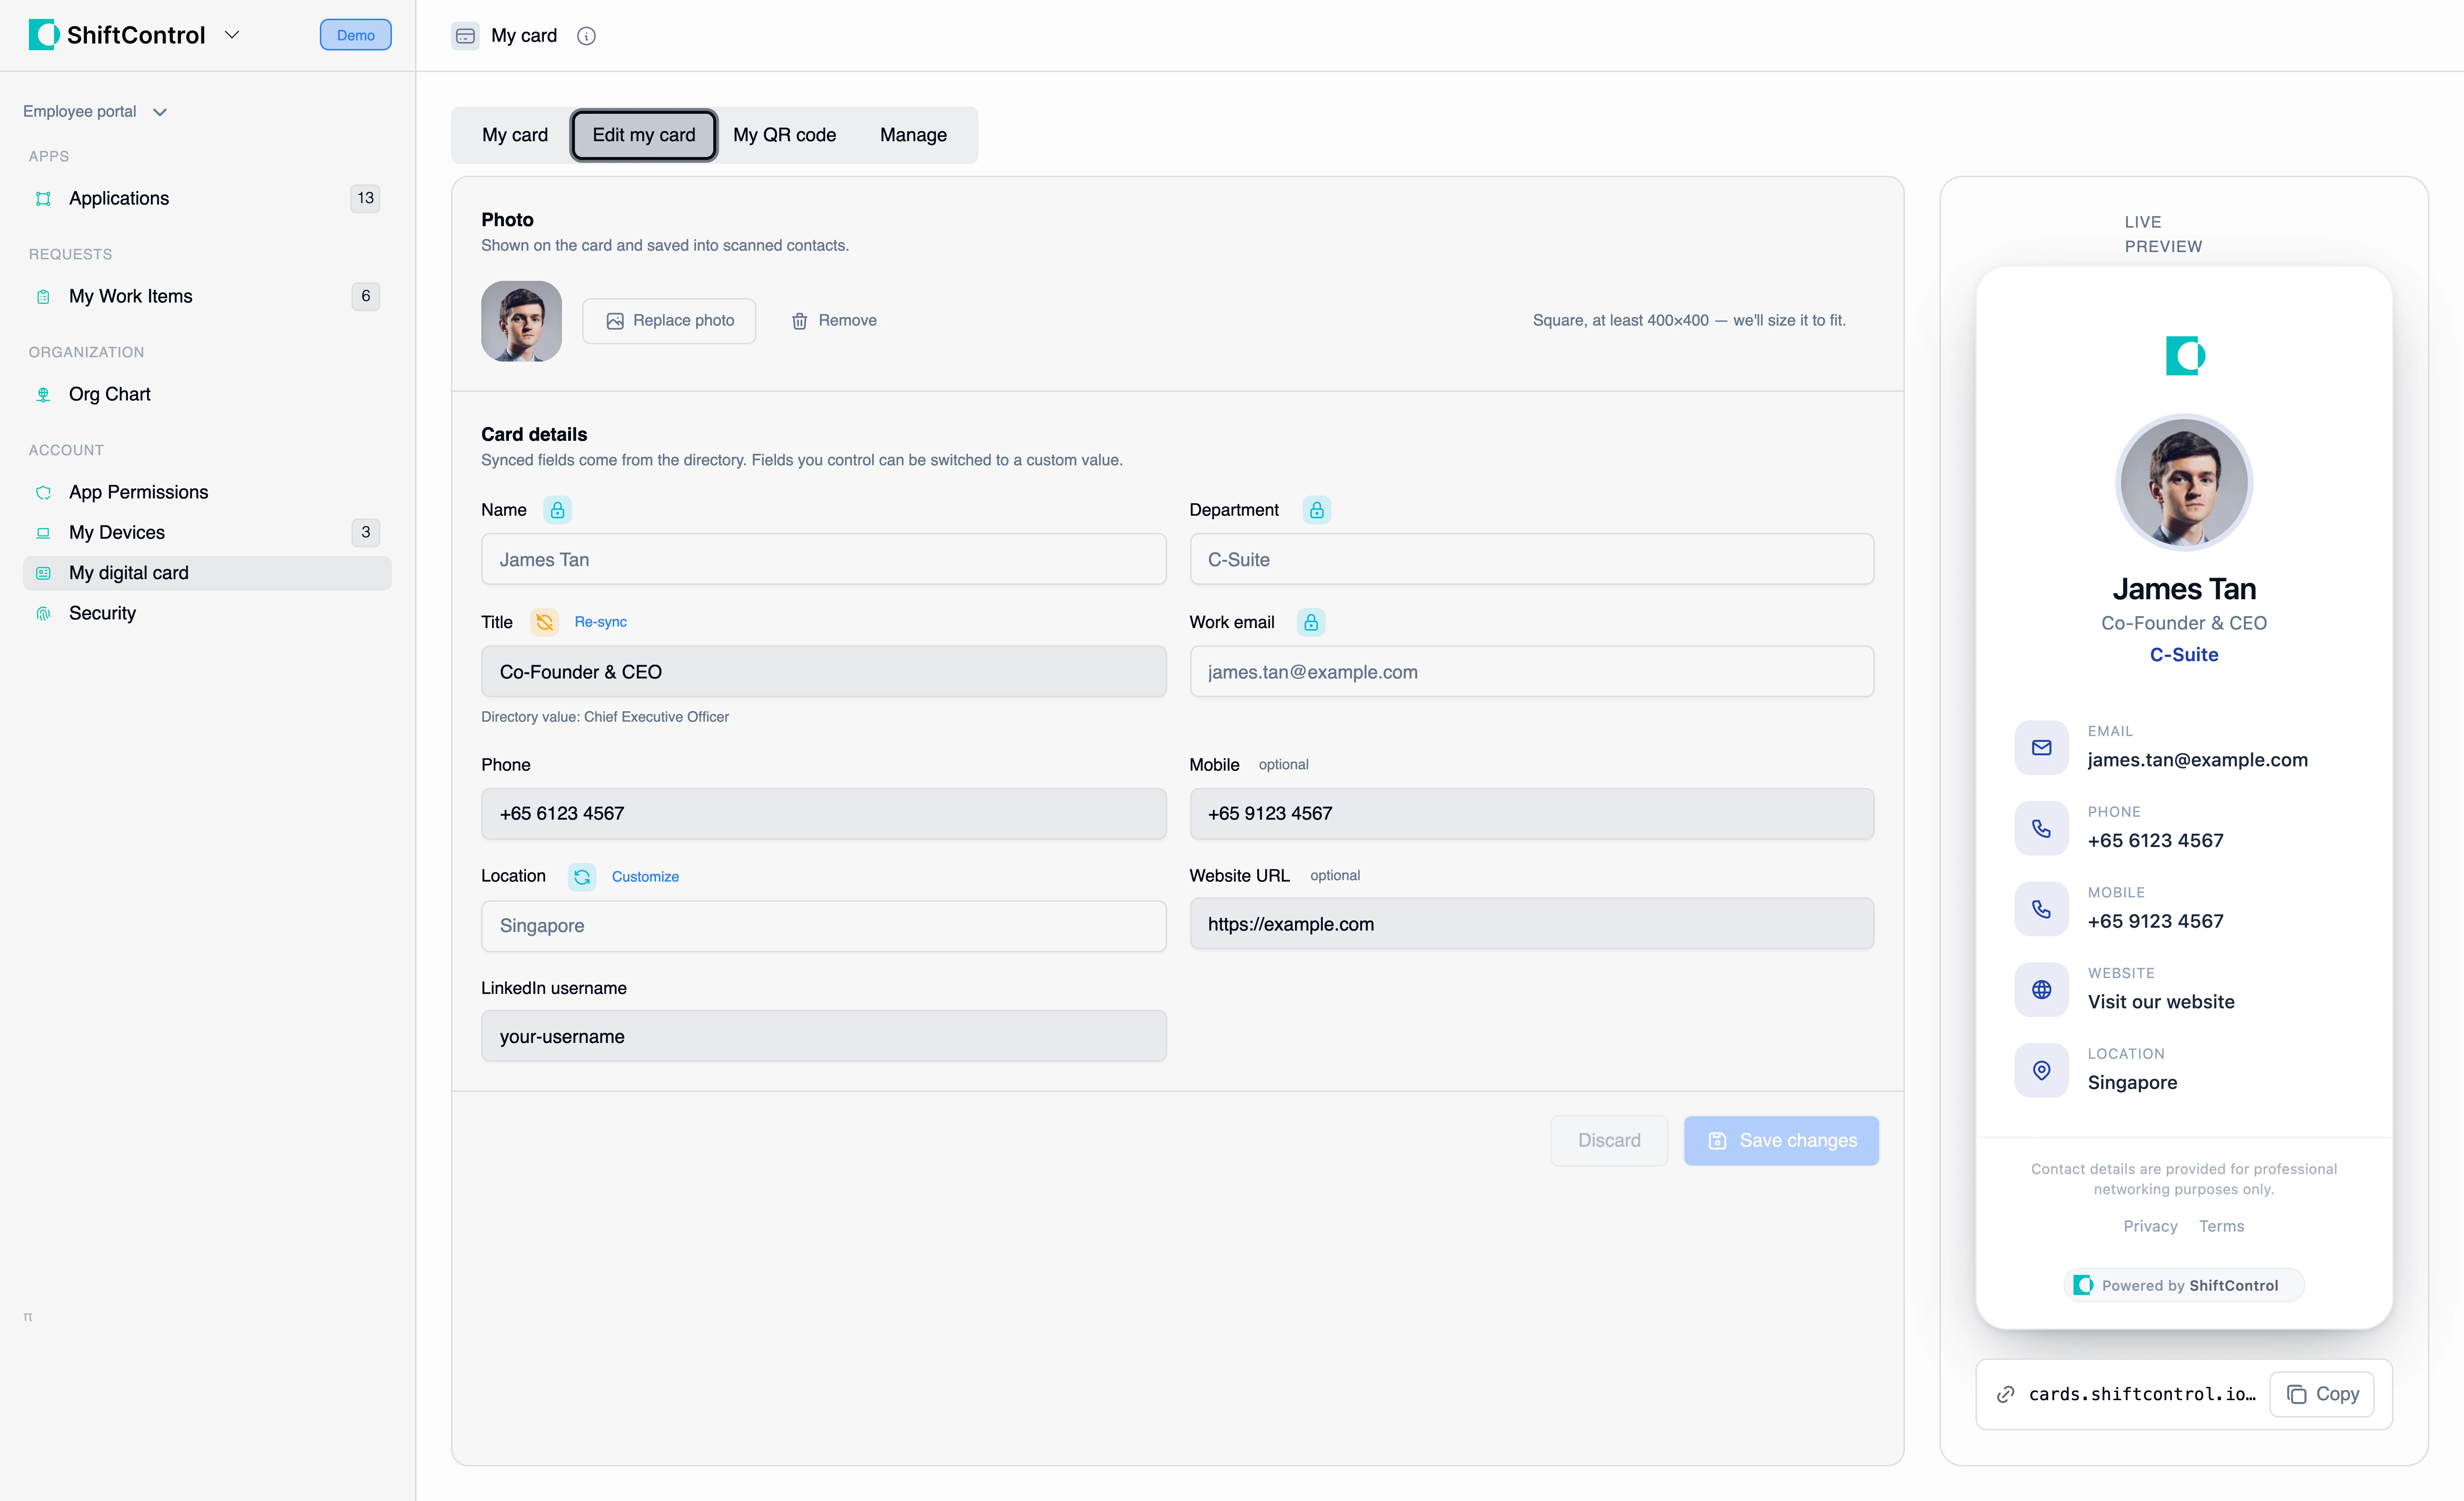Click the Location sync icon
Viewport: 2464px width, 1501px height.
pyautogui.click(x=582, y=877)
